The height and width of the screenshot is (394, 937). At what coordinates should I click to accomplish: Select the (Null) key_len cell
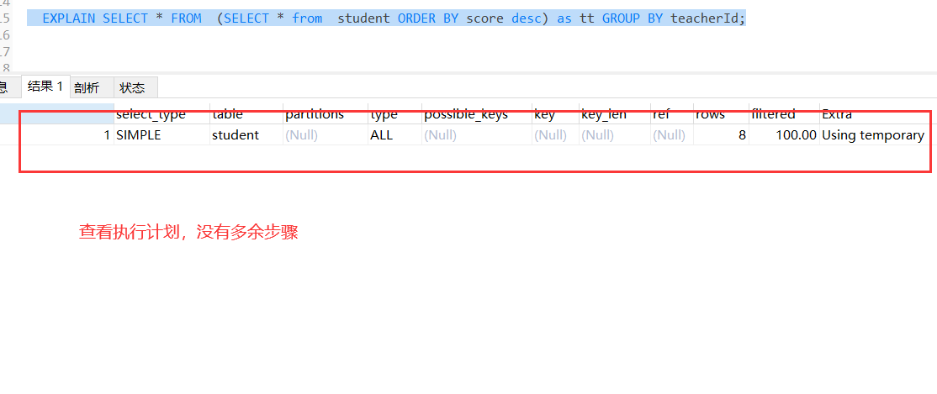614,135
